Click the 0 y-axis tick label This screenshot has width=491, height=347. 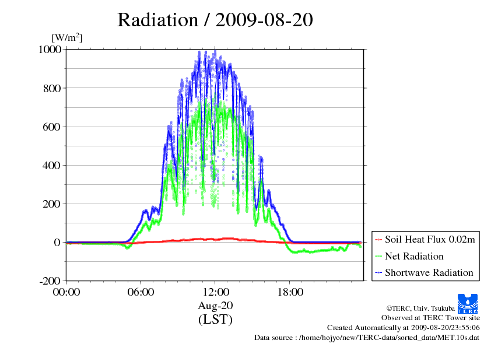click(57, 243)
